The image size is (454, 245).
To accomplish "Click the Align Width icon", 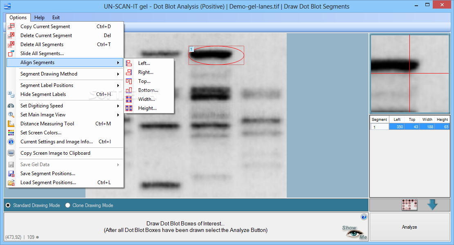I will pos(129,99).
